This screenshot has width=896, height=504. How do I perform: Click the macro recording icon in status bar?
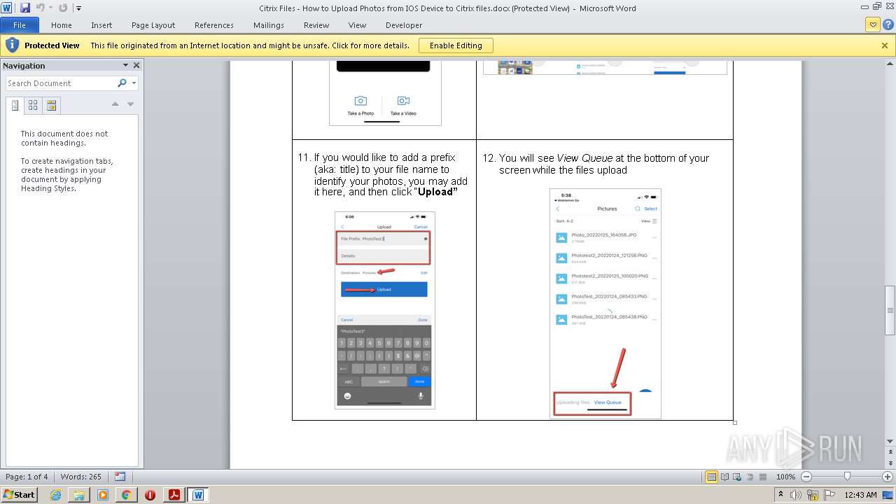coord(120,477)
